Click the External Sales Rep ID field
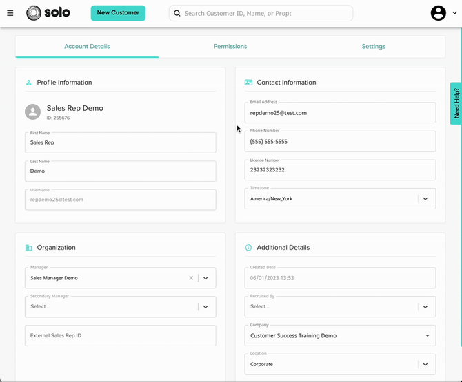The height and width of the screenshot is (382, 462). click(x=120, y=336)
